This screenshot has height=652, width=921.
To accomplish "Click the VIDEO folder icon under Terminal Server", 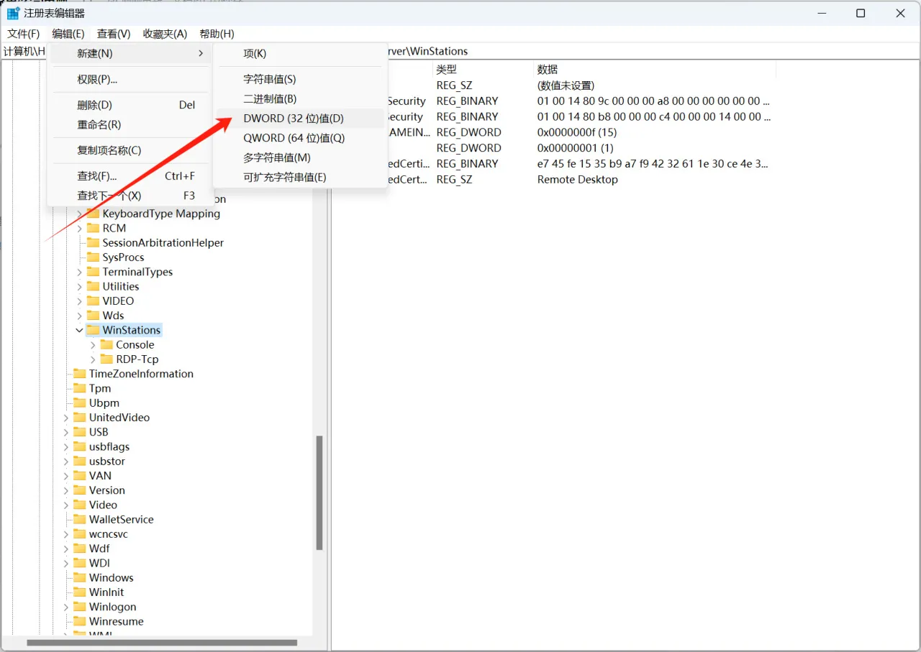I will tap(93, 300).
